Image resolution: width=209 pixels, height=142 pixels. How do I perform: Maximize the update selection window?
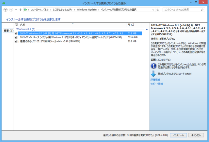click(x=196, y=2)
